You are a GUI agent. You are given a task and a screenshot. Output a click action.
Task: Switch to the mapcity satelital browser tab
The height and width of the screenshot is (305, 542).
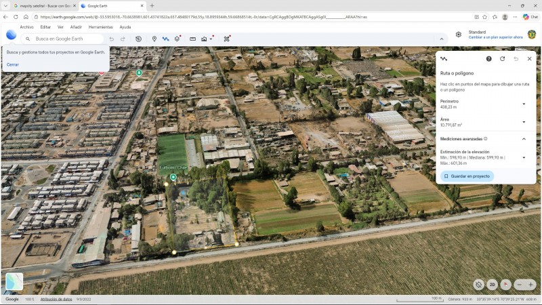point(43,6)
